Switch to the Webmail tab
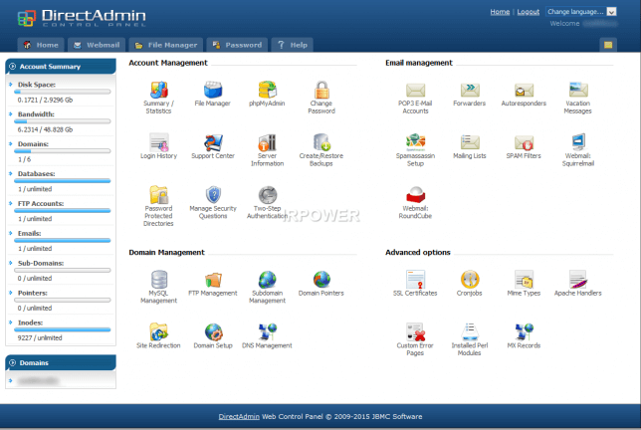 tap(97, 45)
